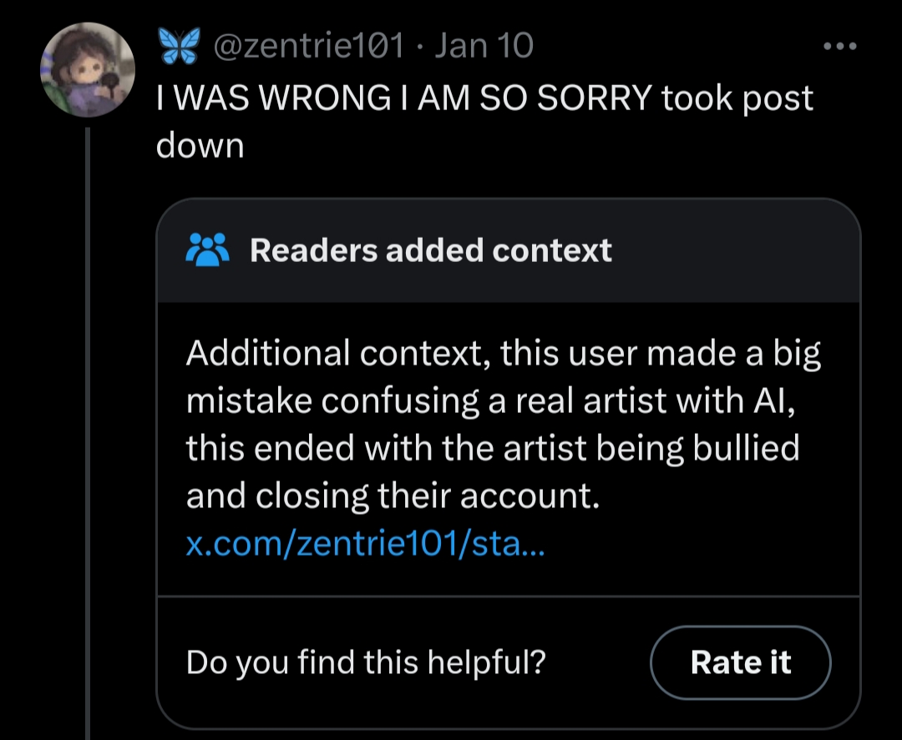902x740 pixels.
Task: Click the "Readers added context" heading
Action: (430, 250)
